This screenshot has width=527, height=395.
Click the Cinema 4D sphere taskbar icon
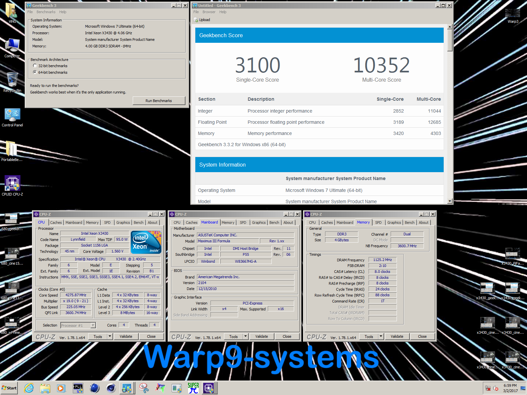tap(111, 388)
